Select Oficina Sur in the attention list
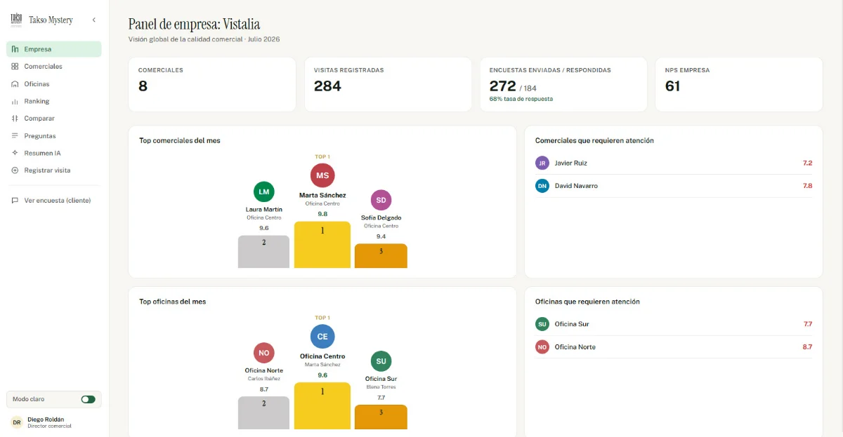 [x=674, y=324]
